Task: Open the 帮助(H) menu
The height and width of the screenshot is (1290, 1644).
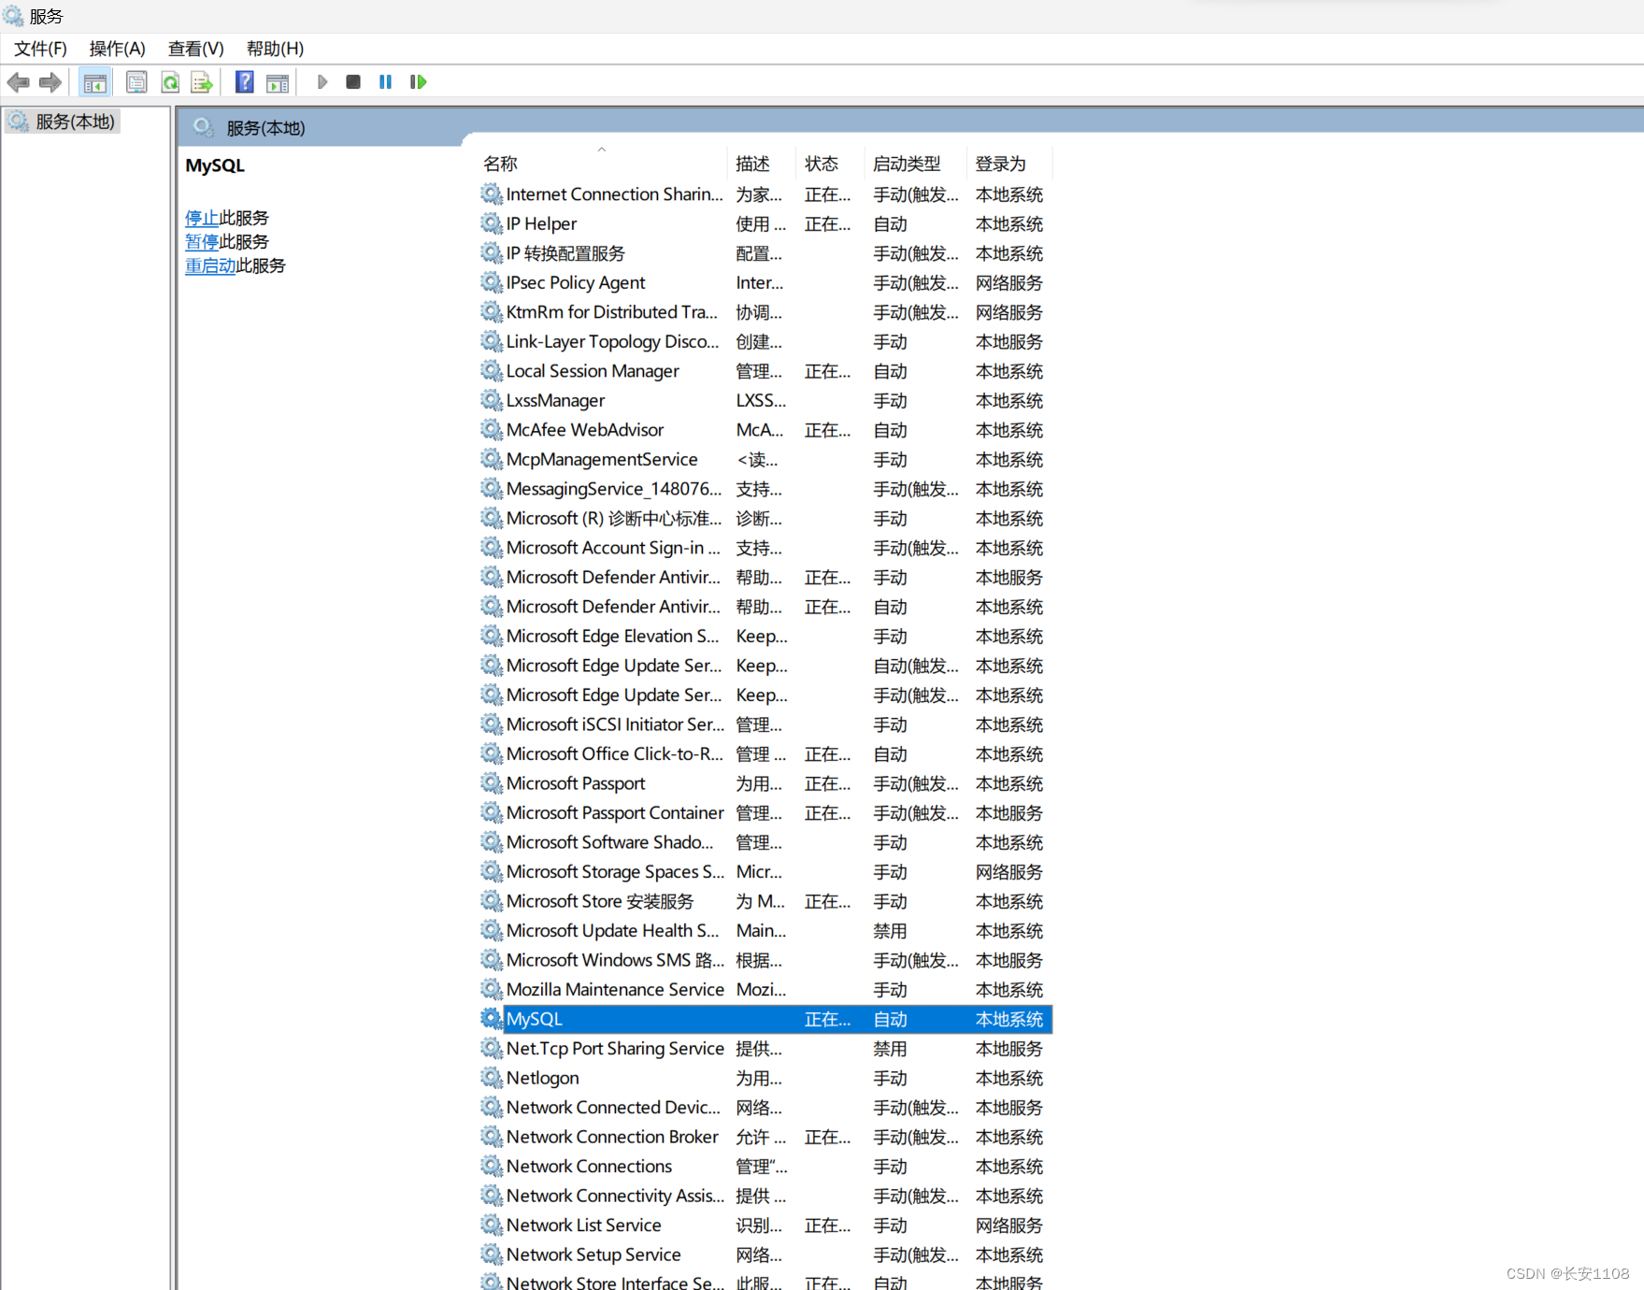Action: (275, 49)
